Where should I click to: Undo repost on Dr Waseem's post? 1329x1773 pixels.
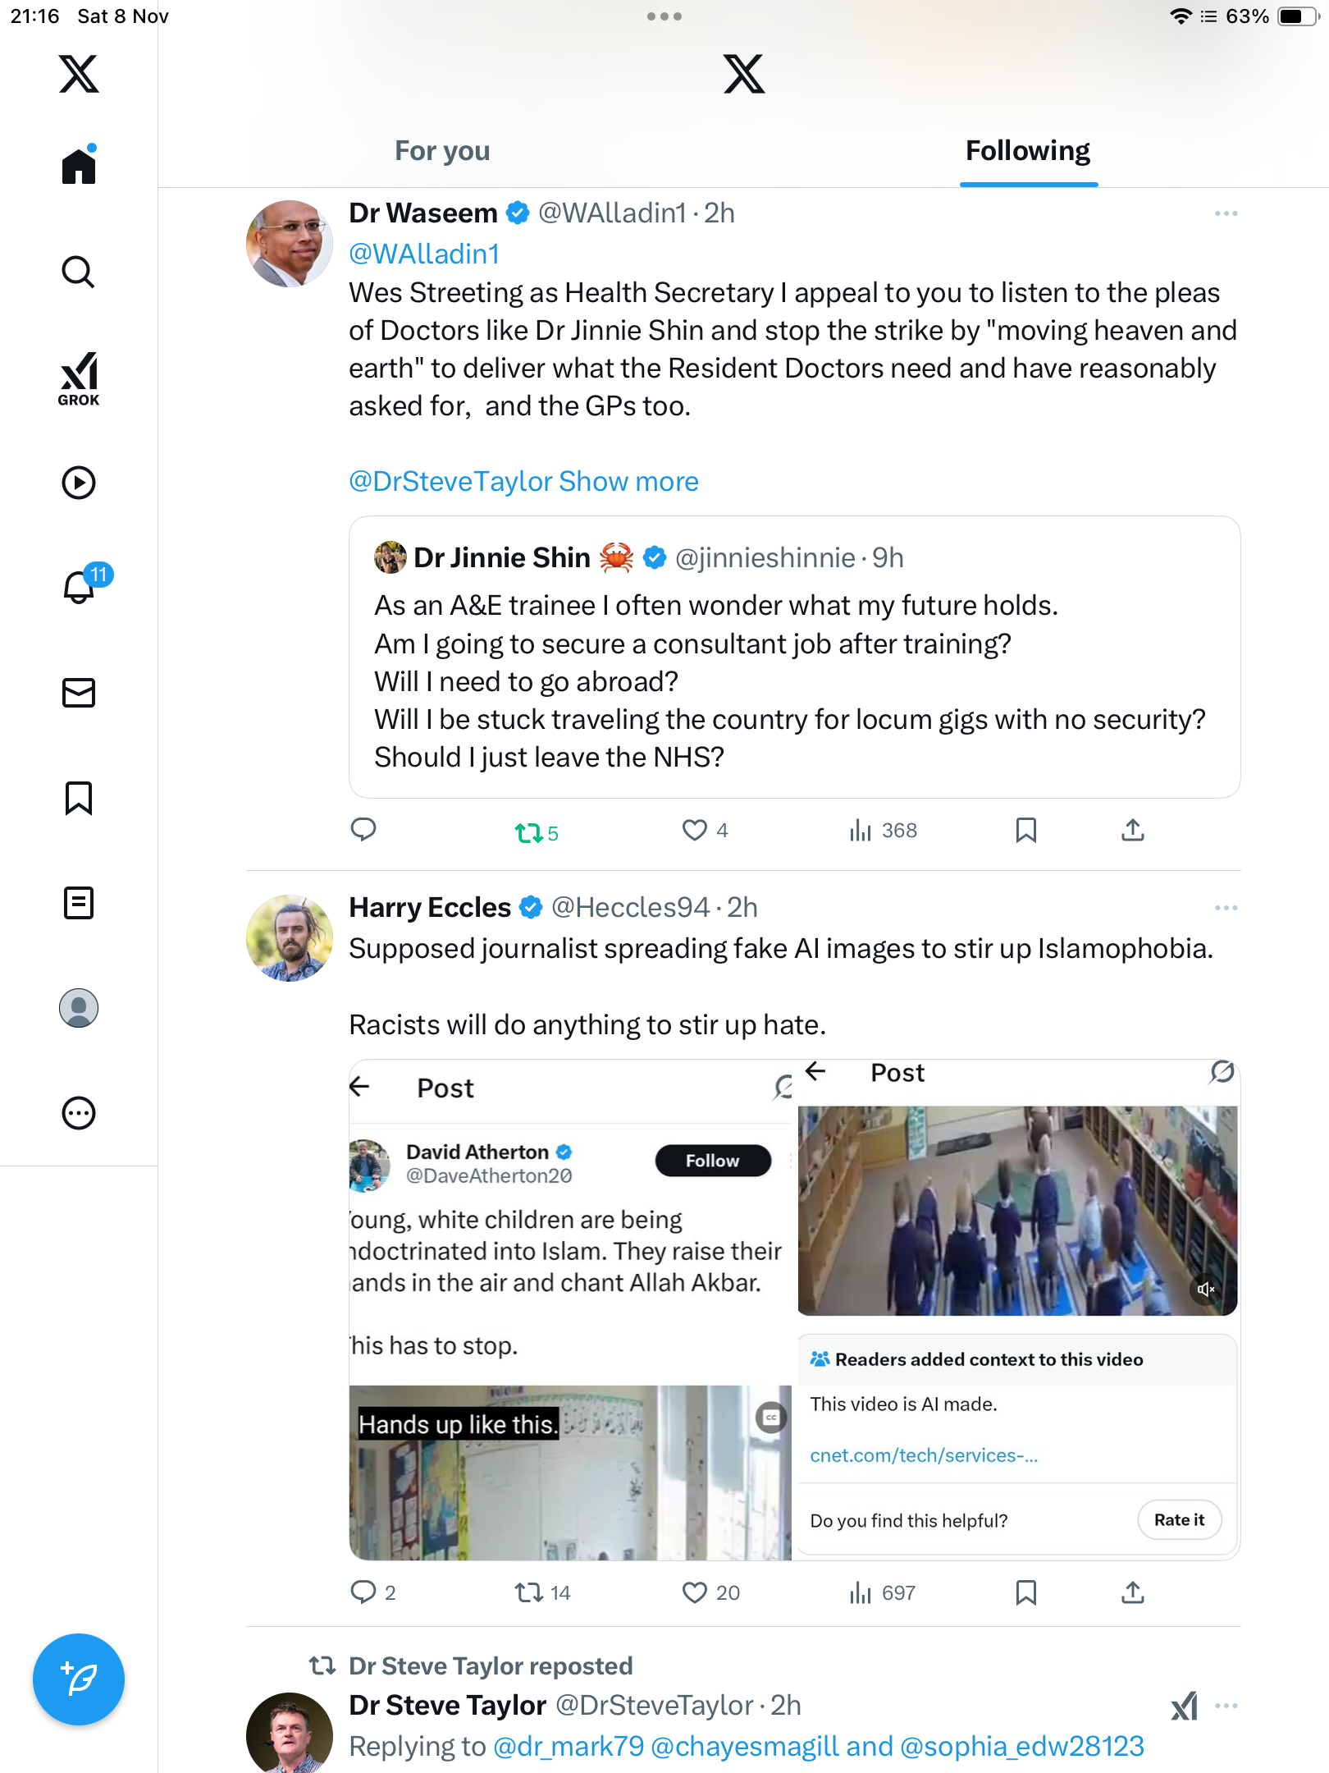tap(529, 833)
